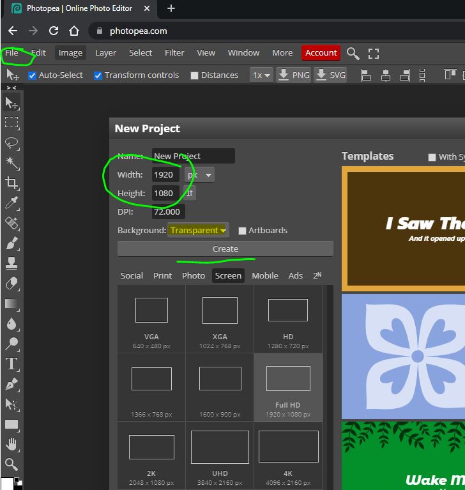
Task: Click the search magnifier in menu bar
Action: coord(353,53)
